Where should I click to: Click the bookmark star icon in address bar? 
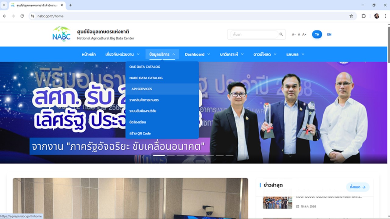351,16
